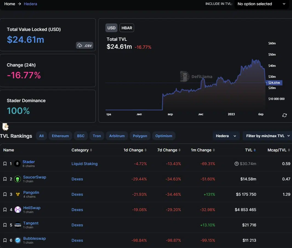Viewport: 292px width, 248px height.
Task: Expand Filter by min/max TVL dropdown
Action: (268, 136)
